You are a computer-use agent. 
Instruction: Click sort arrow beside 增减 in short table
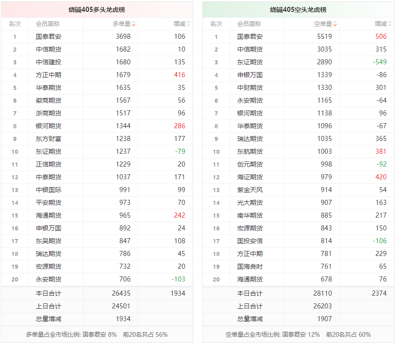tap(390, 24)
